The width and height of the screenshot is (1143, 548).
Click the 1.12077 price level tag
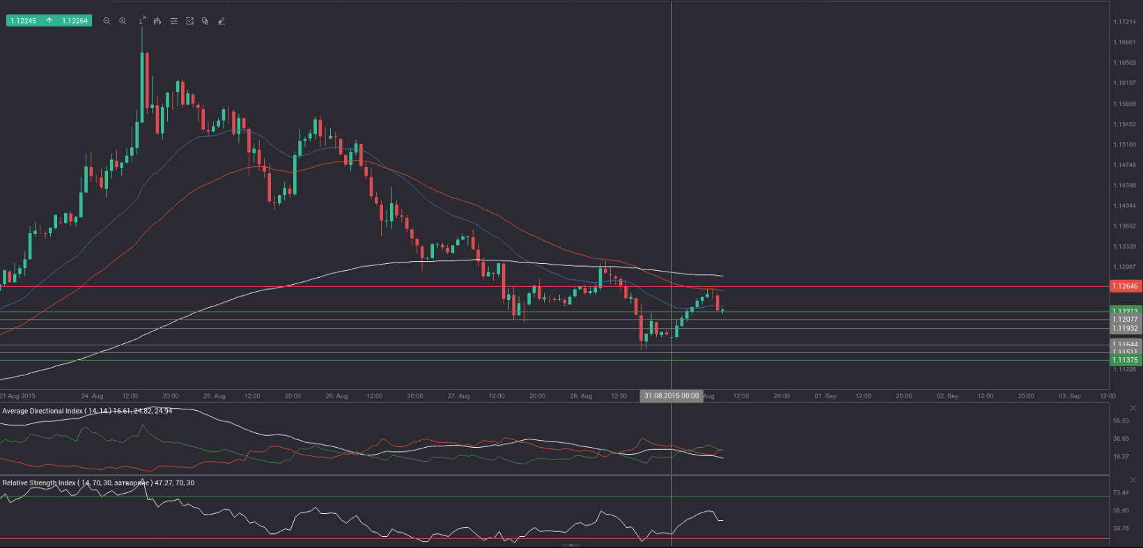(x=1124, y=320)
